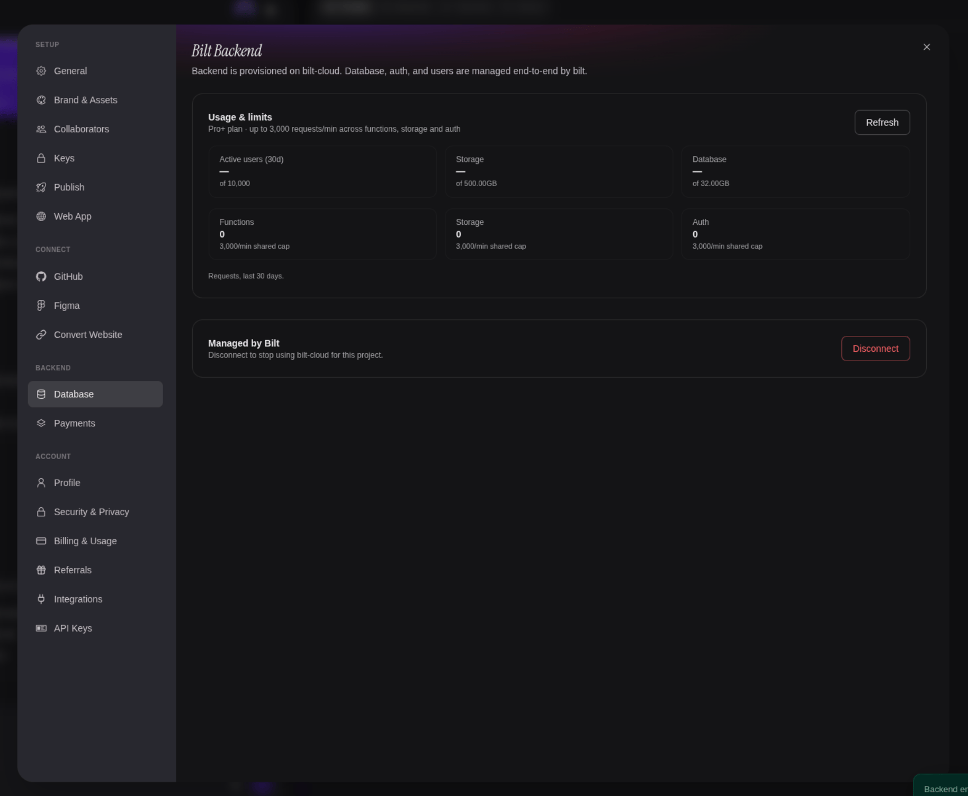Screen dimensions: 968x796
Task: Click the 'Requests, last 30 days.' text
Action: click(246, 276)
